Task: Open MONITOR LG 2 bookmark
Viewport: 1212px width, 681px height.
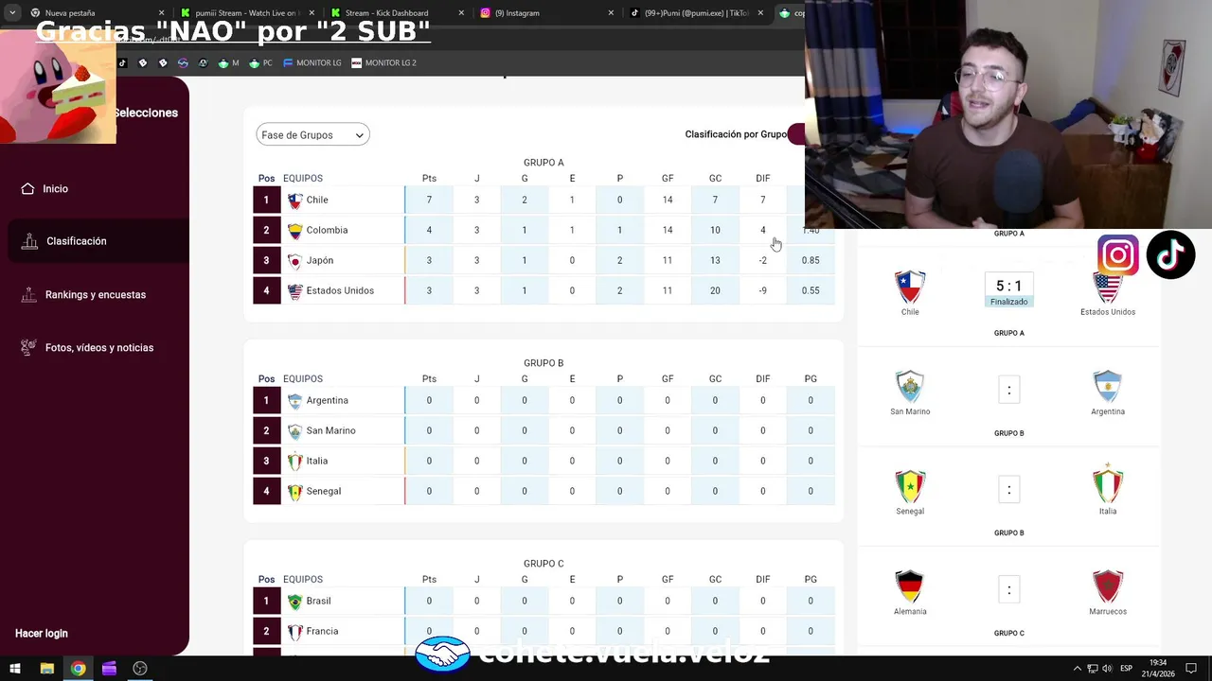Action: tap(383, 62)
